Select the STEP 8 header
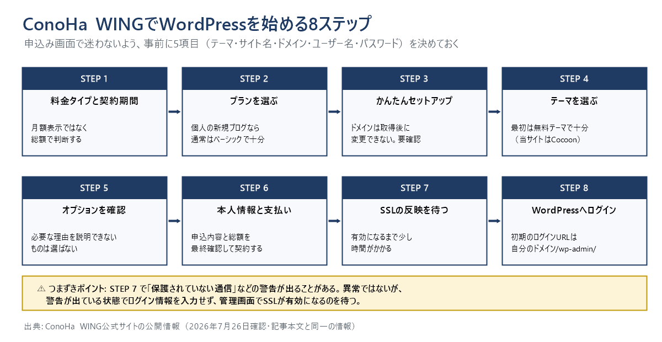The height and width of the screenshot is (342, 662). (574, 188)
